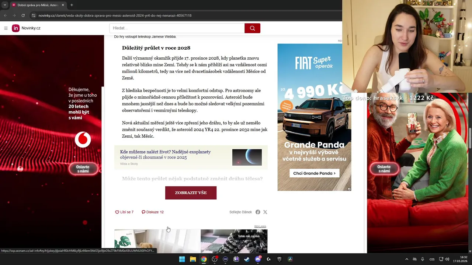Open the Novinky hamburger menu
The height and width of the screenshot is (265, 472).
pos(6,28)
